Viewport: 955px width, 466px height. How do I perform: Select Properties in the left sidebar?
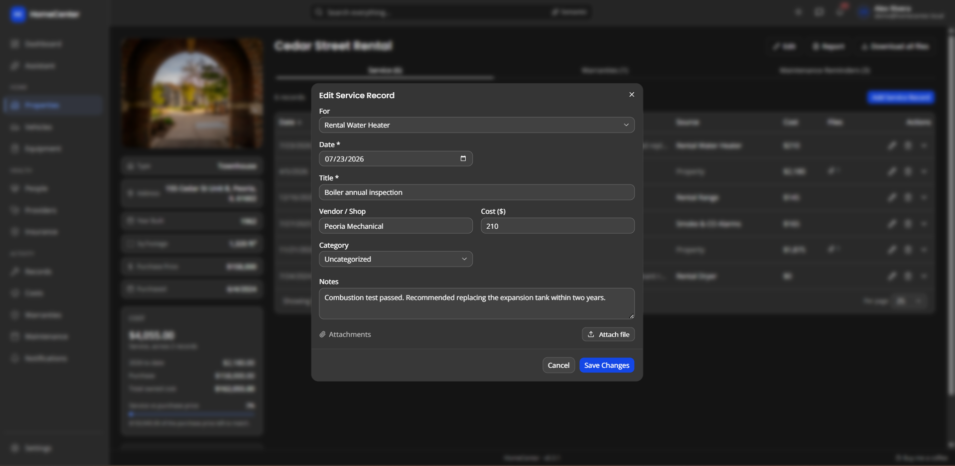tap(53, 105)
